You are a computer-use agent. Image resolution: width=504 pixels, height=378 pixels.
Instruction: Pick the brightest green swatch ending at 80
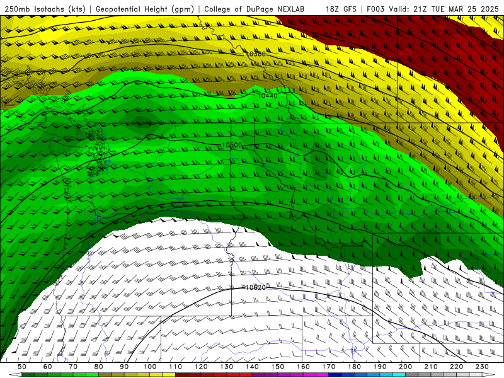pyautogui.click(x=92, y=375)
